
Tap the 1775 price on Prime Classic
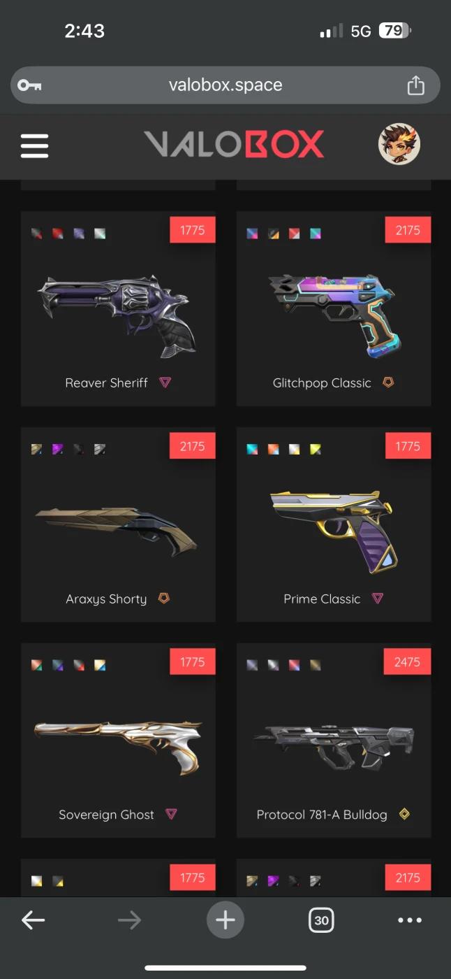[408, 446]
